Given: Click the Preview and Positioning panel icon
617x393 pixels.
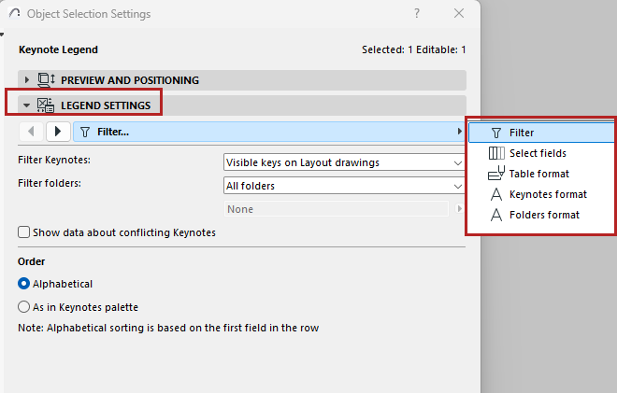Looking at the screenshot, I should click(x=44, y=80).
